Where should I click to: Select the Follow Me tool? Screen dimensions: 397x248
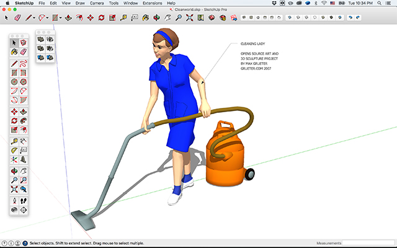(x=24, y=121)
